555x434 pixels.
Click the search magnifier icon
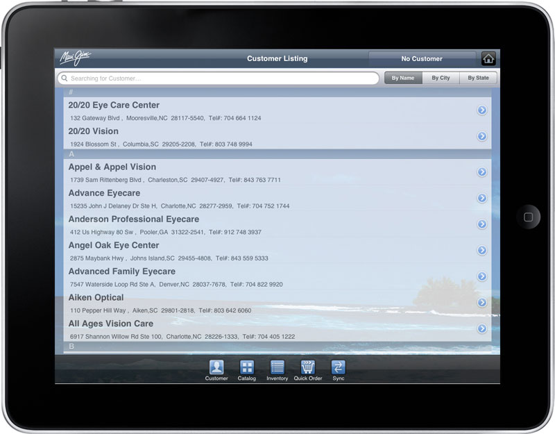click(64, 78)
